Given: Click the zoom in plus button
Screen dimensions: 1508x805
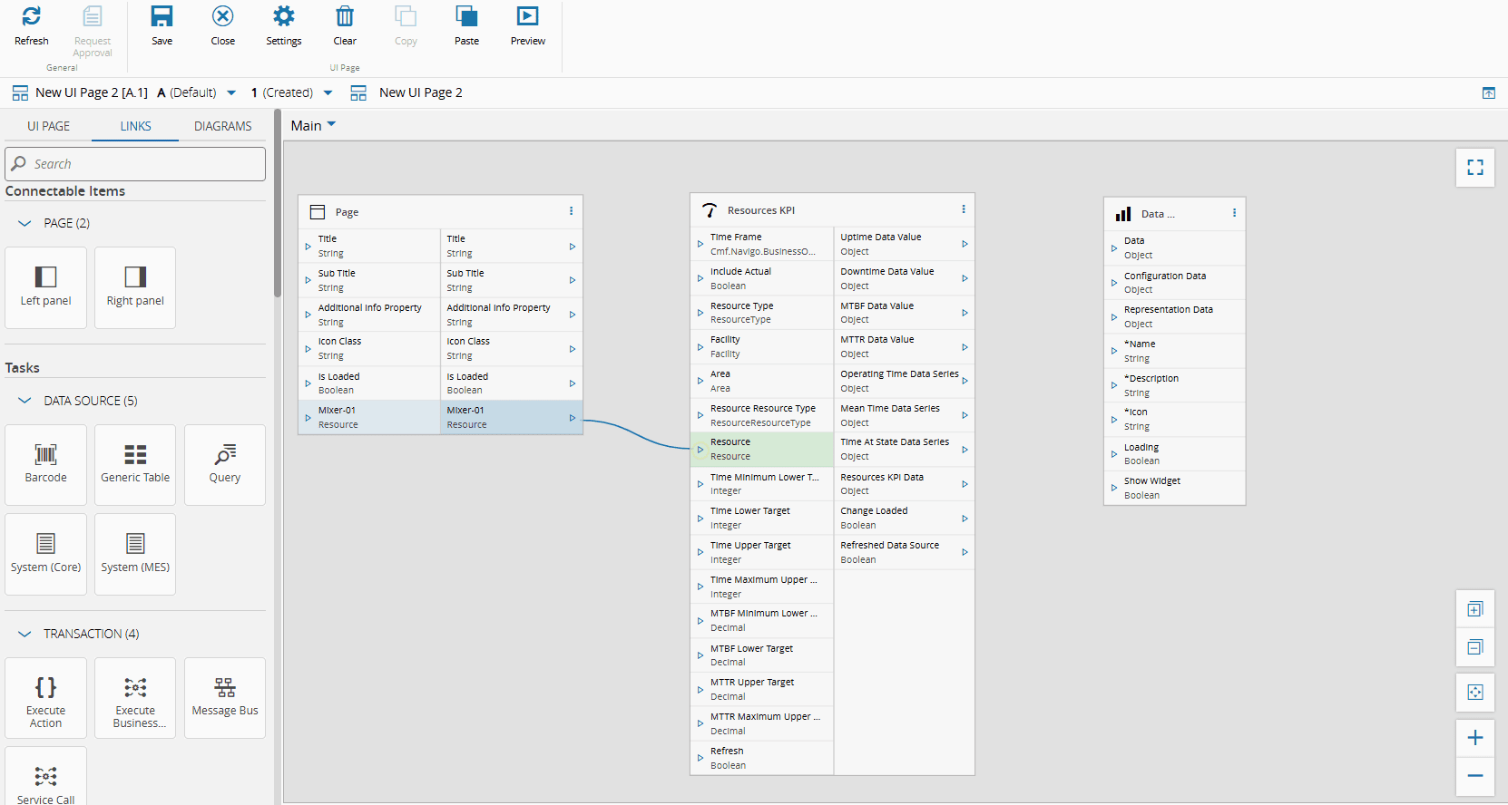Looking at the screenshot, I should click(1475, 738).
